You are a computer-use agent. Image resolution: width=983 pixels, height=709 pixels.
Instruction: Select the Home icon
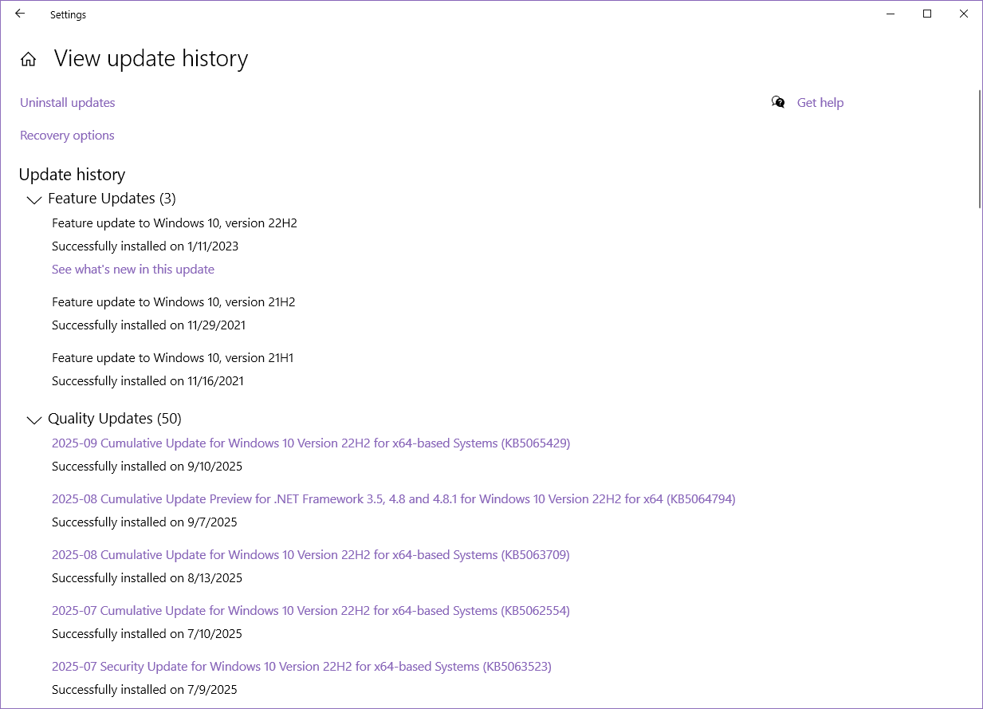point(28,58)
